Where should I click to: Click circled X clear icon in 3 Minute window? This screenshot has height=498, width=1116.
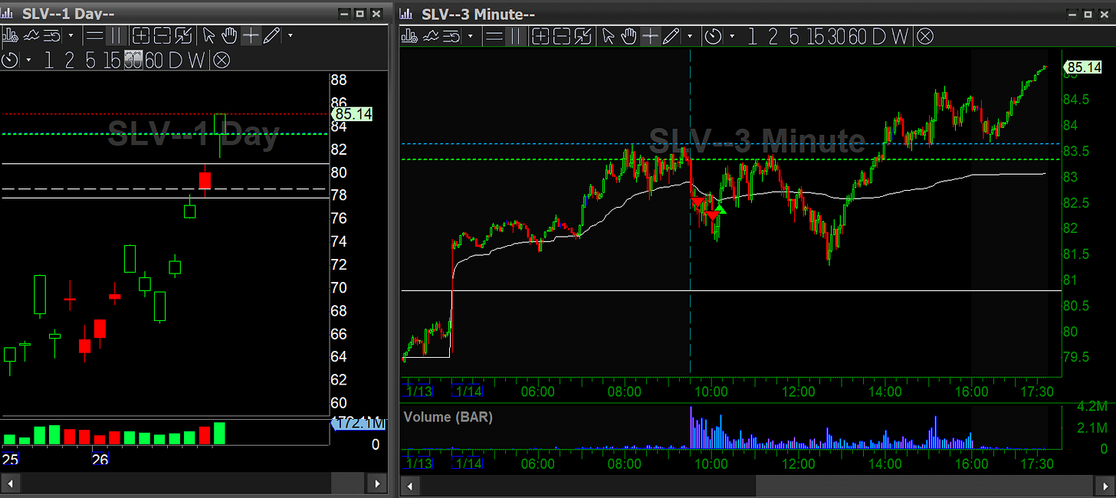(925, 35)
